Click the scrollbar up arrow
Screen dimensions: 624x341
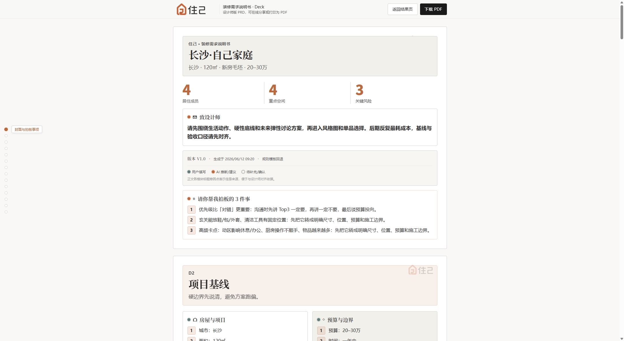(622, 2)
